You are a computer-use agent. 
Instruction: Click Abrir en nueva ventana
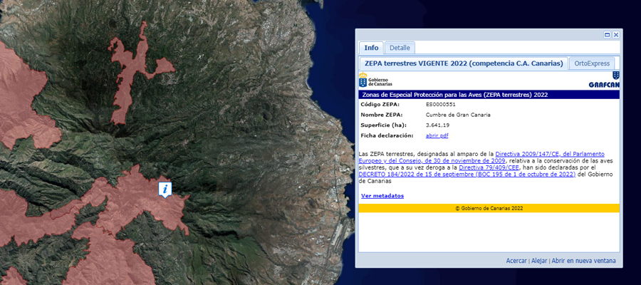(583, 261)
